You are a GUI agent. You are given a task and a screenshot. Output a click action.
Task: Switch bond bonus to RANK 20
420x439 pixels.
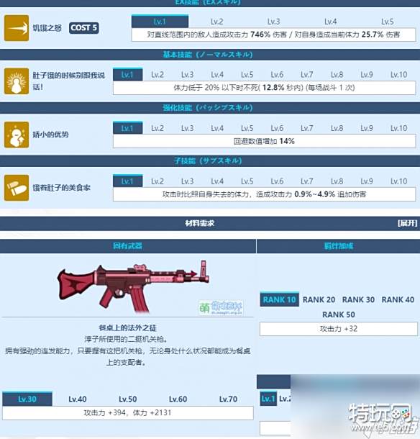(x=319, y=299)
